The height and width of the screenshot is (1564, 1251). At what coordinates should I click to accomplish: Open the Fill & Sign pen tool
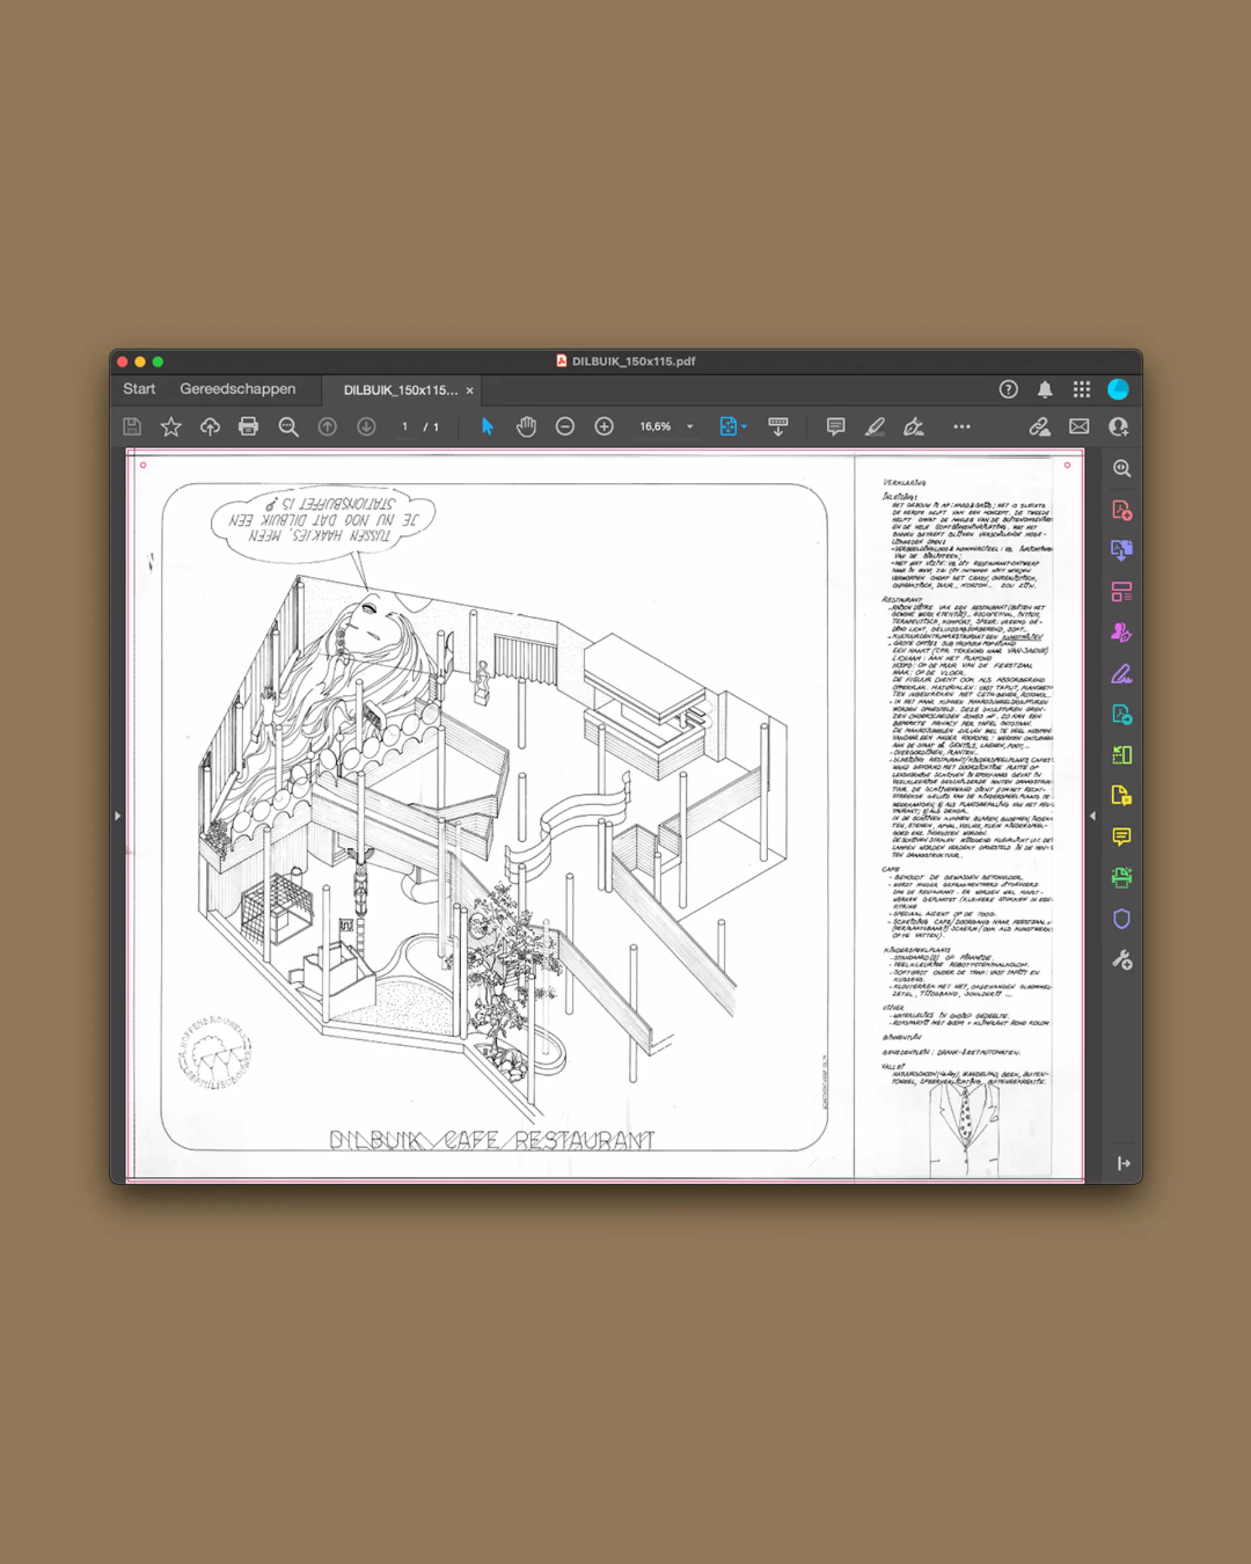[913, 427]
